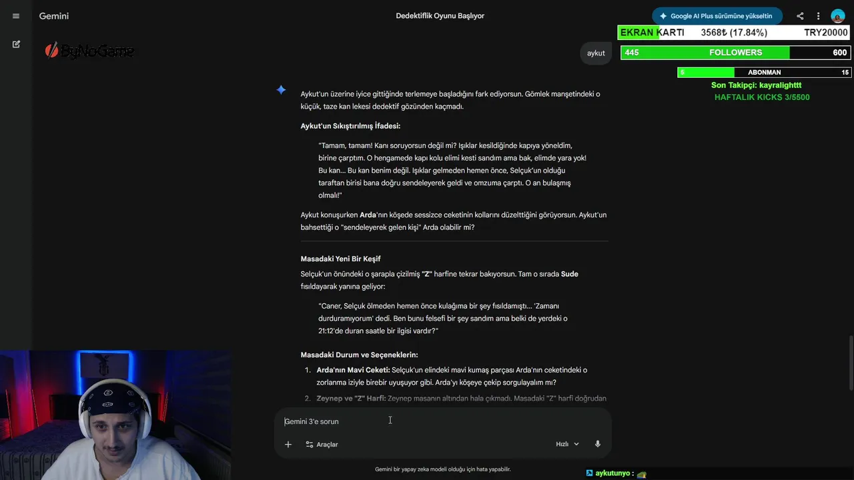Click the share conversation icon
The width and height of the screenshot is (854, 480).
800,16
